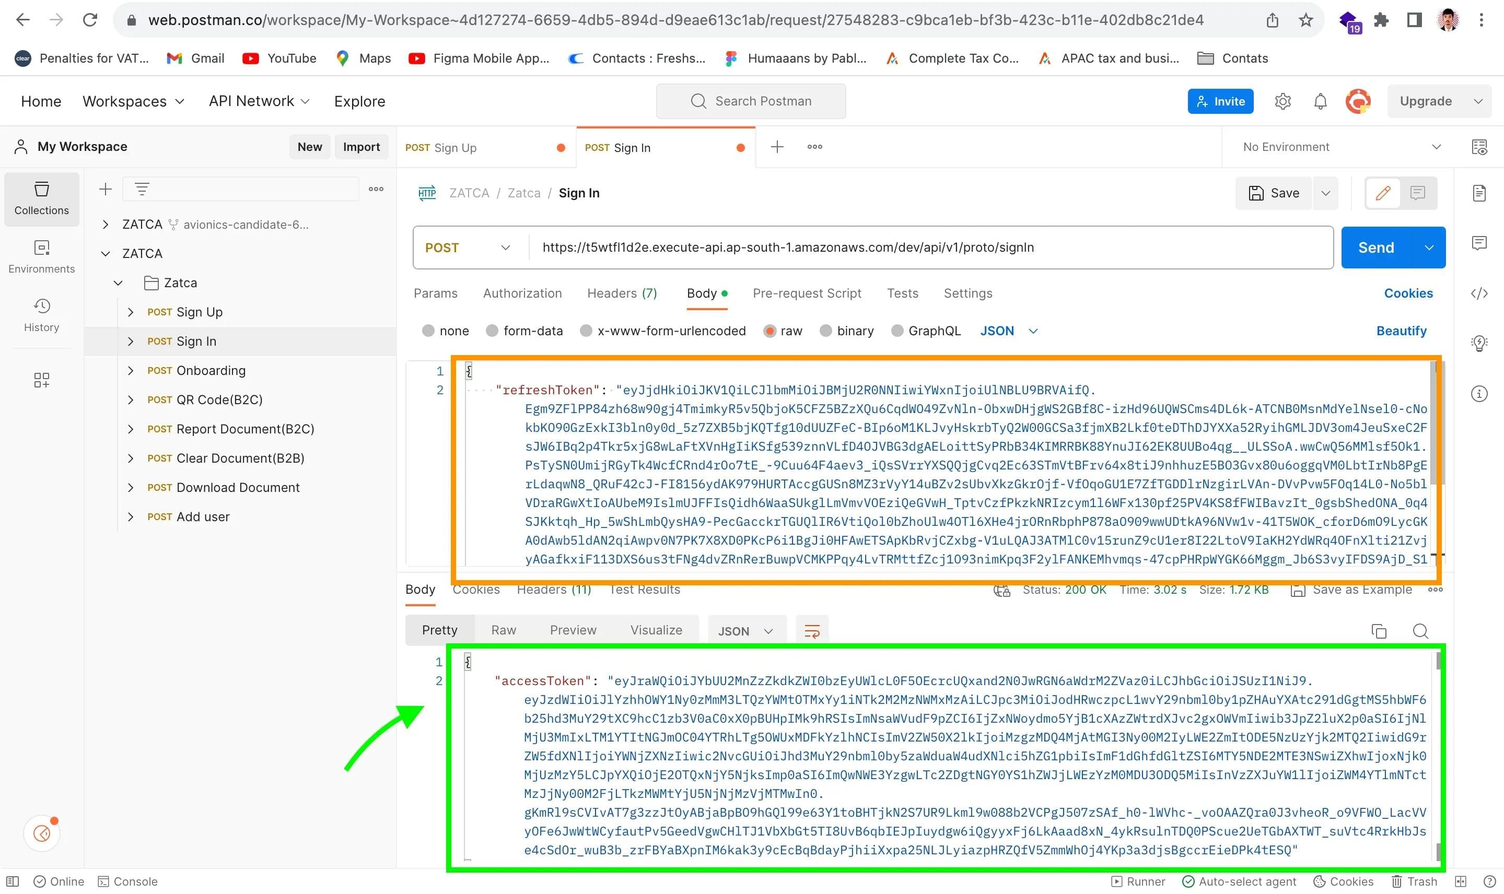Collapse the Zatca folder
Image resolution: width=1504 pixels, height=894 pixels.
[118, 283]
